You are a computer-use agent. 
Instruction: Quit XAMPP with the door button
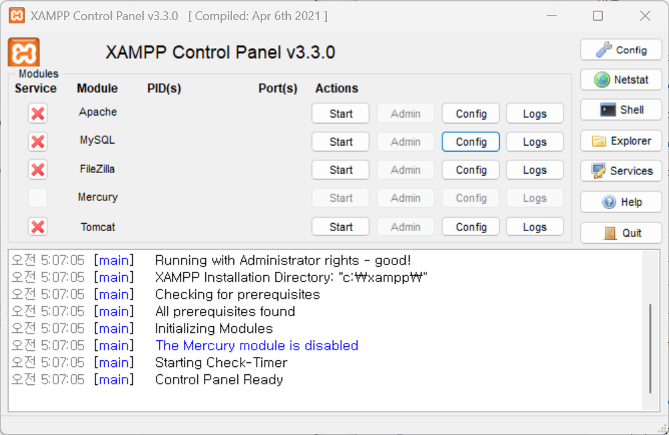point(621,233)
